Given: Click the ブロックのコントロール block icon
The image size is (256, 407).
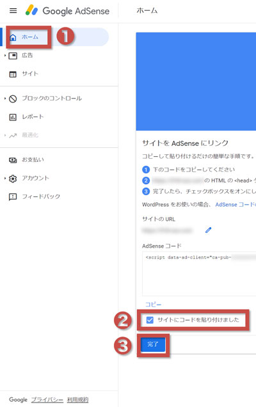Looking at the screenshot, I should tap(13, 99).
